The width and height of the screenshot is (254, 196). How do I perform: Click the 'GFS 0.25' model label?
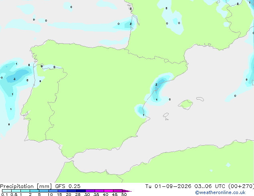click(68, 186)
